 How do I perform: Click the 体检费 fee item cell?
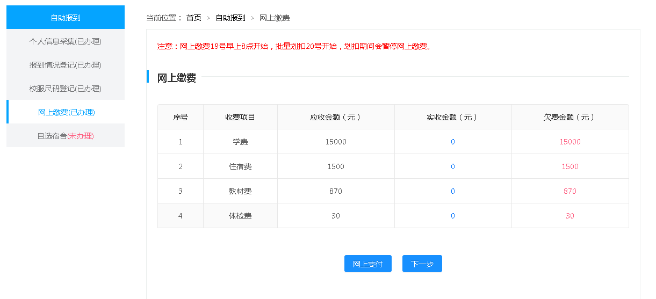(x=240, y=216)
